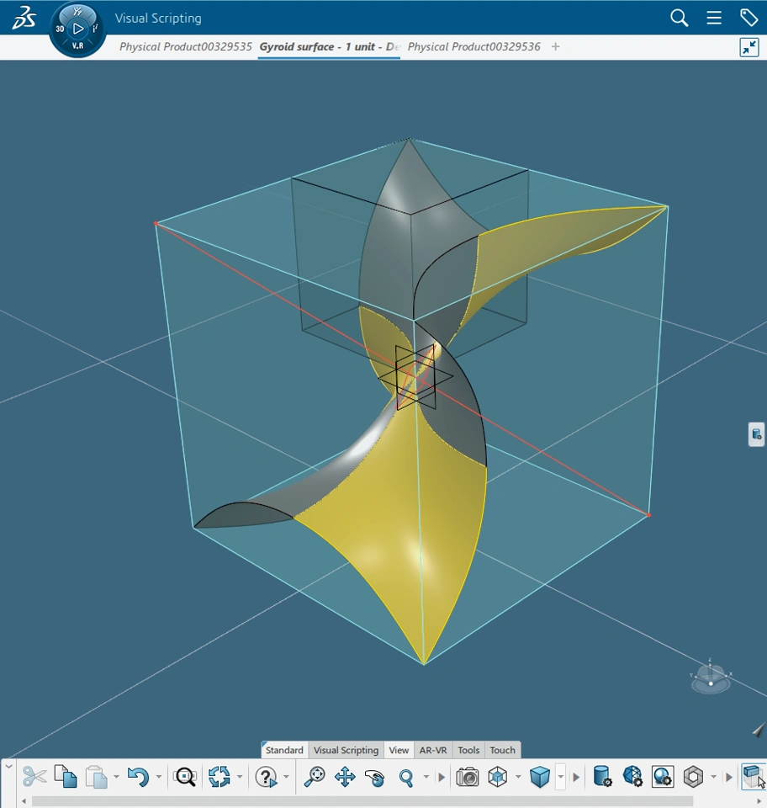This screenshot has height=808, width=767.
Task: Copy with the copy documents icon
Action: (66, 777)
